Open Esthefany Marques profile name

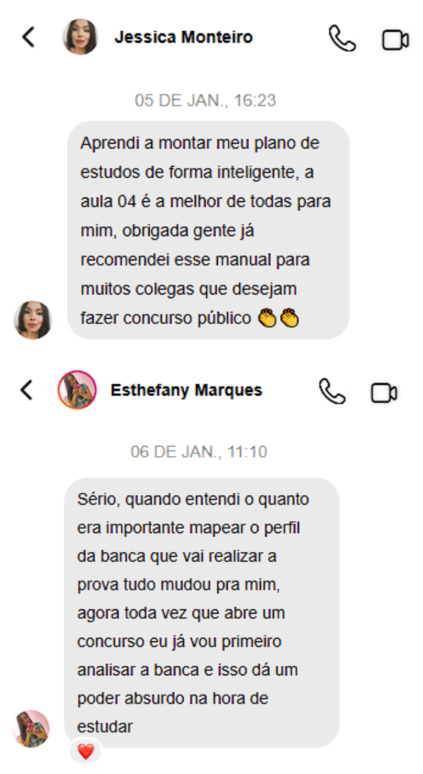click(186, 390)
